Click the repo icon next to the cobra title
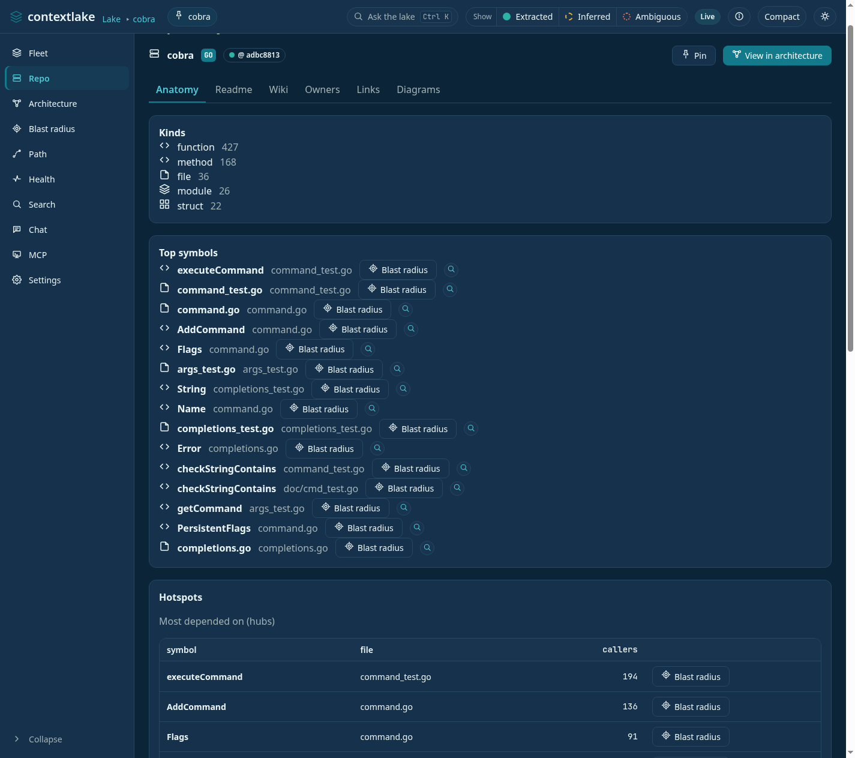Screen dimensions: 855x758 (154, 54)
